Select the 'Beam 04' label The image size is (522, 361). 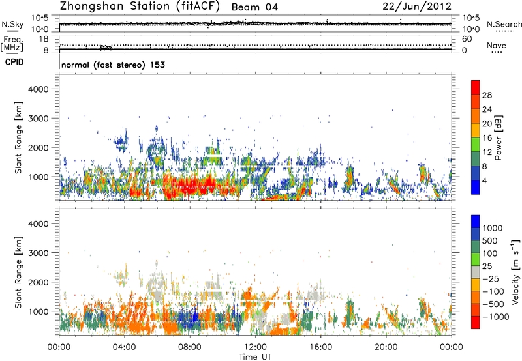[254, 7]
